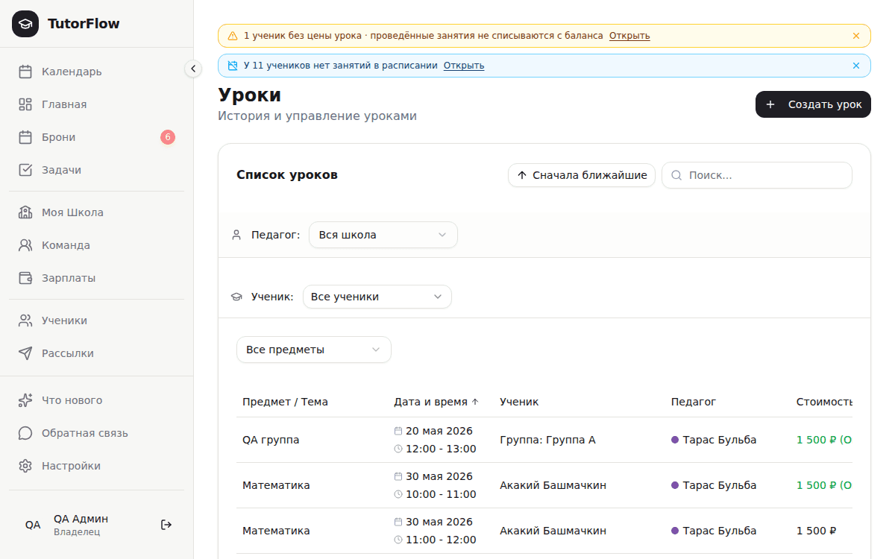This screenshot has width=895, height=559.
Task: Click the clock icon by 12:00 - 13:00
Action: (398, 449)
